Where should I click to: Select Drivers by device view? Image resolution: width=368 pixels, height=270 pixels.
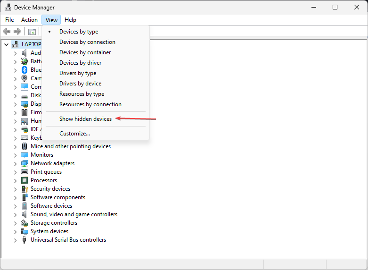point(96,84)
